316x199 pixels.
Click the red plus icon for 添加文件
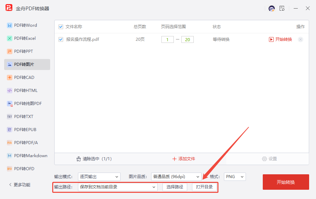coord(174,159)
